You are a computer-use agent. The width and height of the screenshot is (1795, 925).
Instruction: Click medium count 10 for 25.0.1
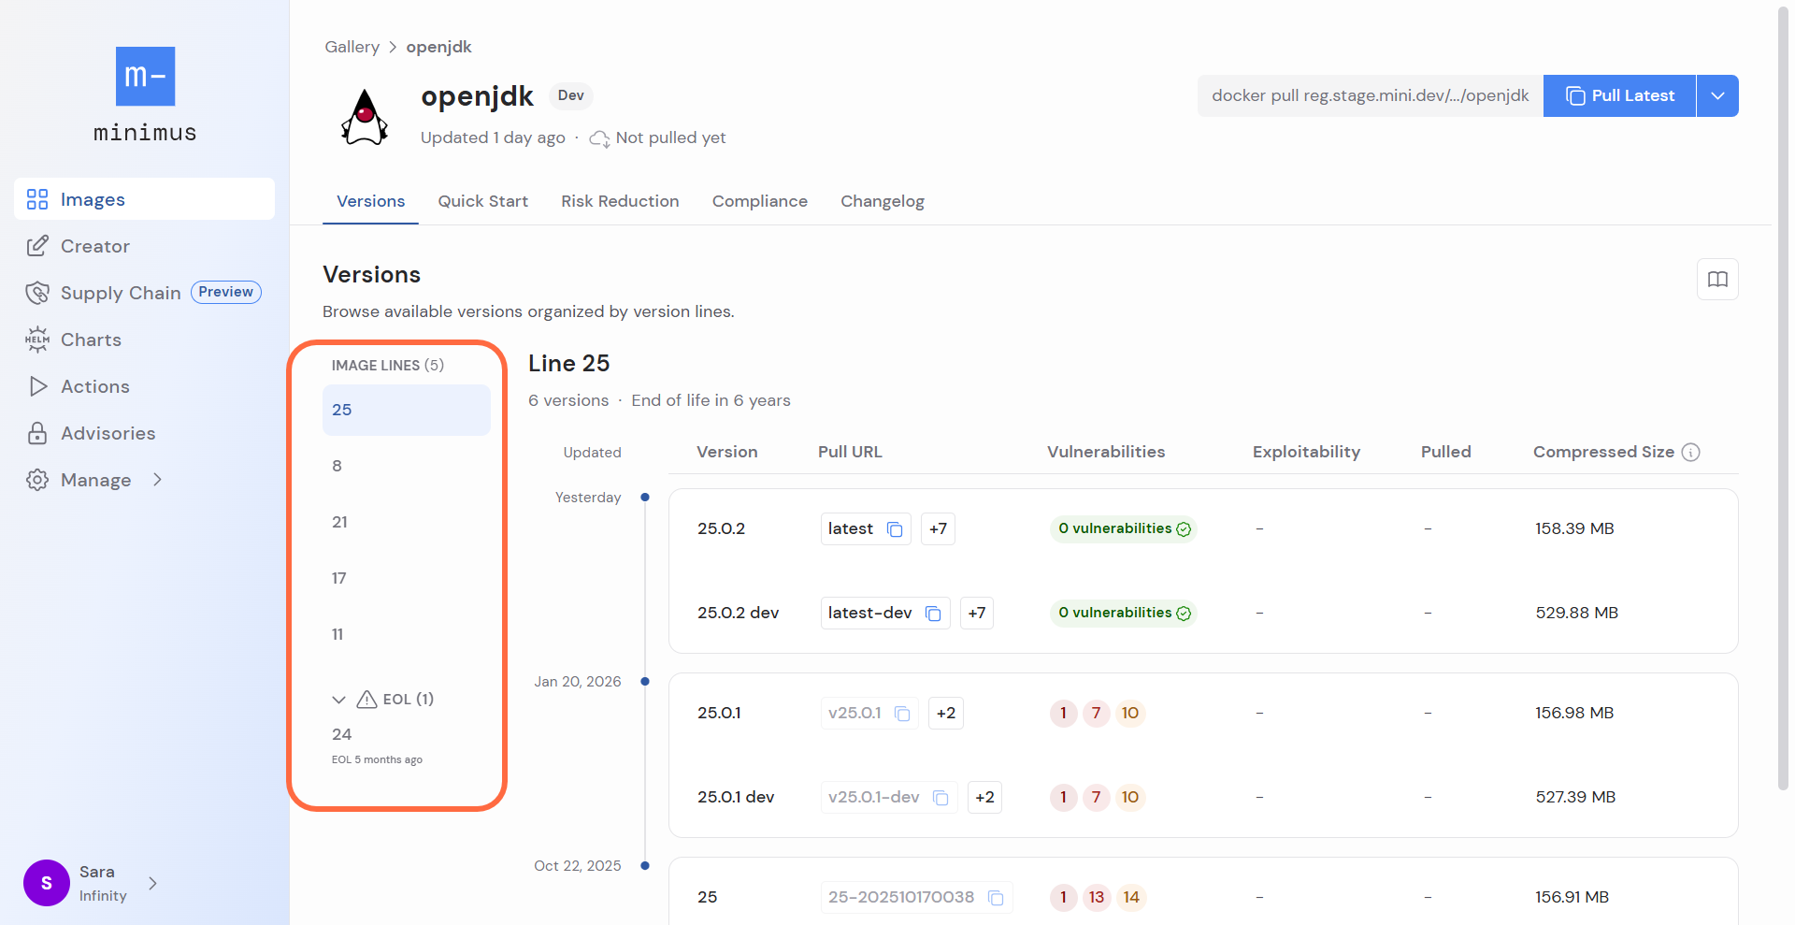(x=1130, y=713)
